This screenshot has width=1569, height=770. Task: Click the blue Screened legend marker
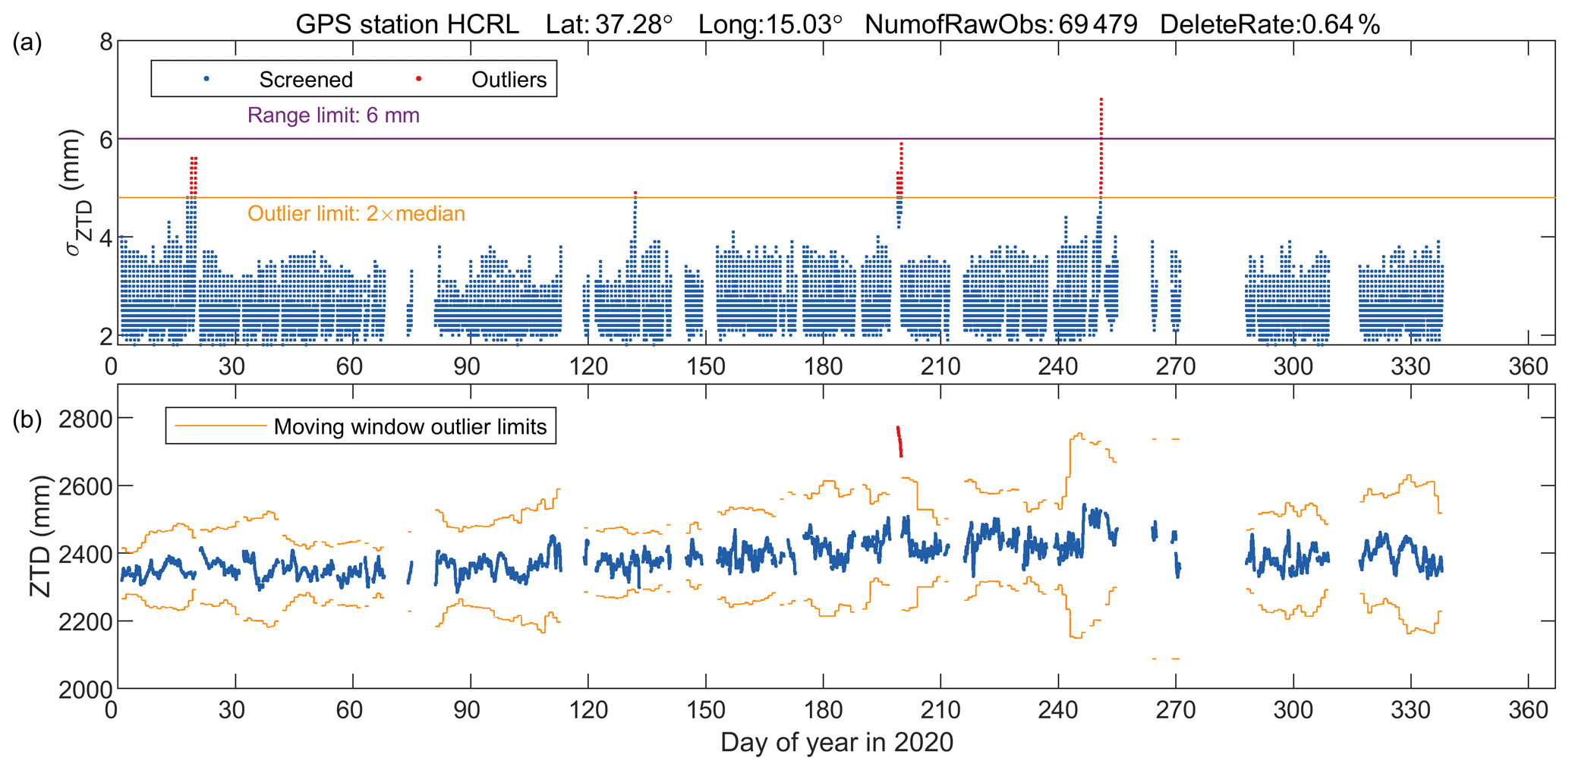pyautogui.click(x=206, y=79)
